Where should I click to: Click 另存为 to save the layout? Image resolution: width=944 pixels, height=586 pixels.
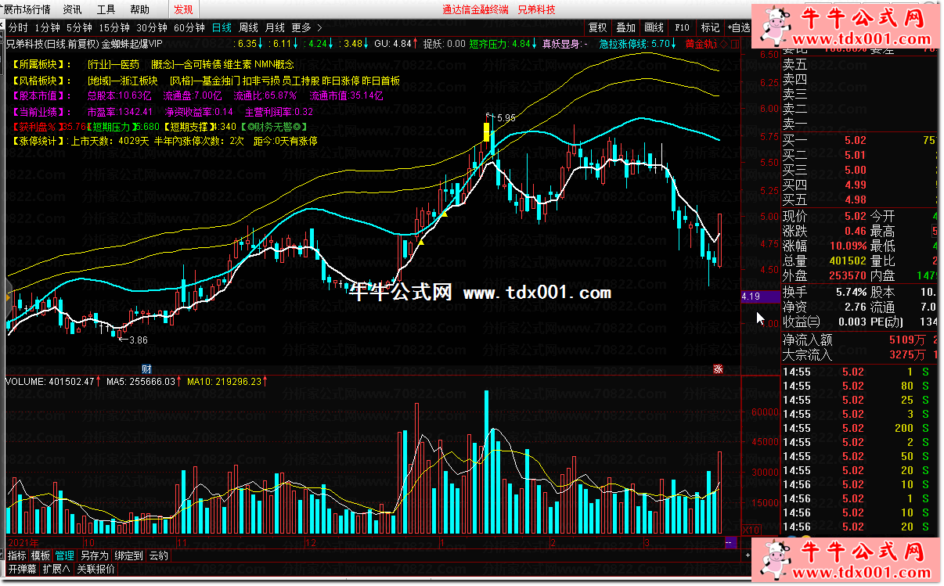click(x=95, y=555)
